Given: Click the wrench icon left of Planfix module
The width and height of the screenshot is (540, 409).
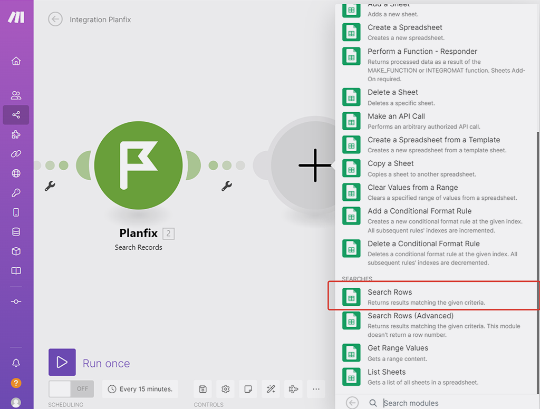Looking at the screenshot, I should tap(50, 186).
